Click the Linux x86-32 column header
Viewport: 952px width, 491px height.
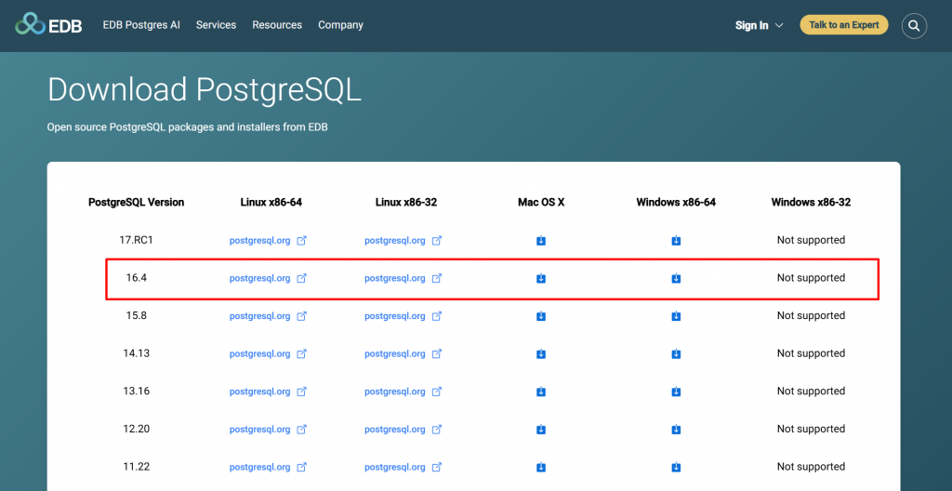click(x=406, y=203)
